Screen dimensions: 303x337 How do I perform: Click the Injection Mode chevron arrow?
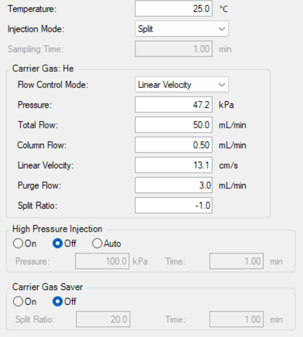[x=222, y=28]
